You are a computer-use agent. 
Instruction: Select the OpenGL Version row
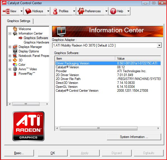(108, 87)
